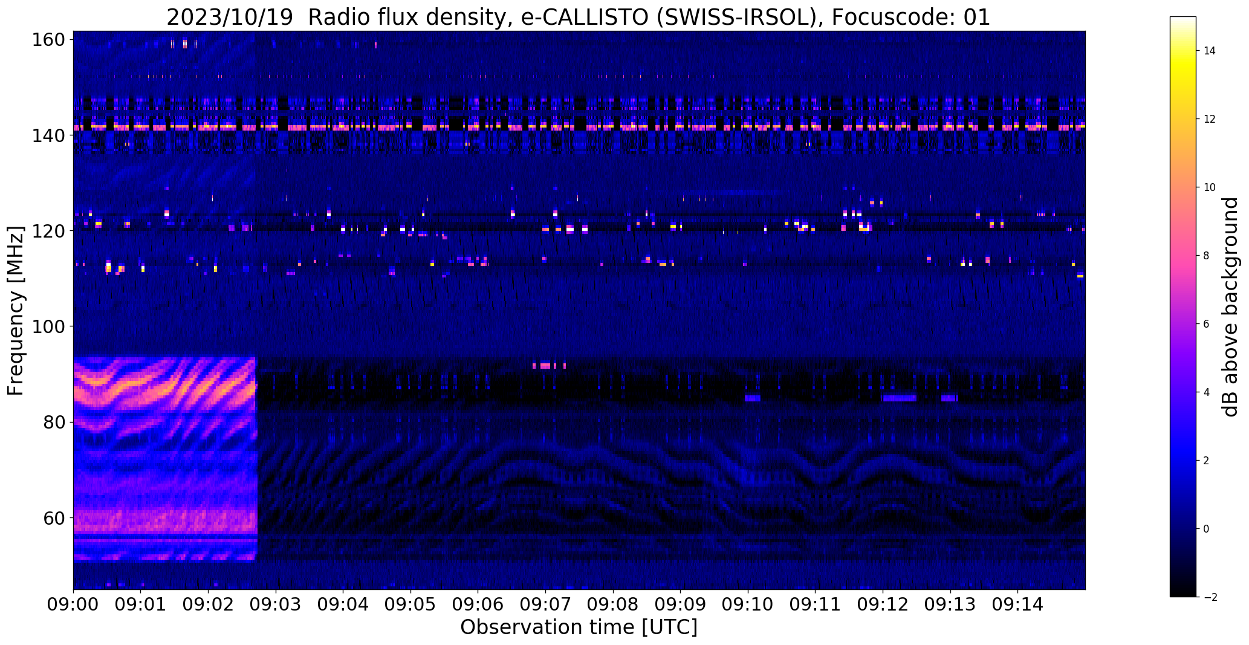This screenshot has width=1249, height=645.
Task: Click the pink interference line at 142 MHz
Action: 579,128
